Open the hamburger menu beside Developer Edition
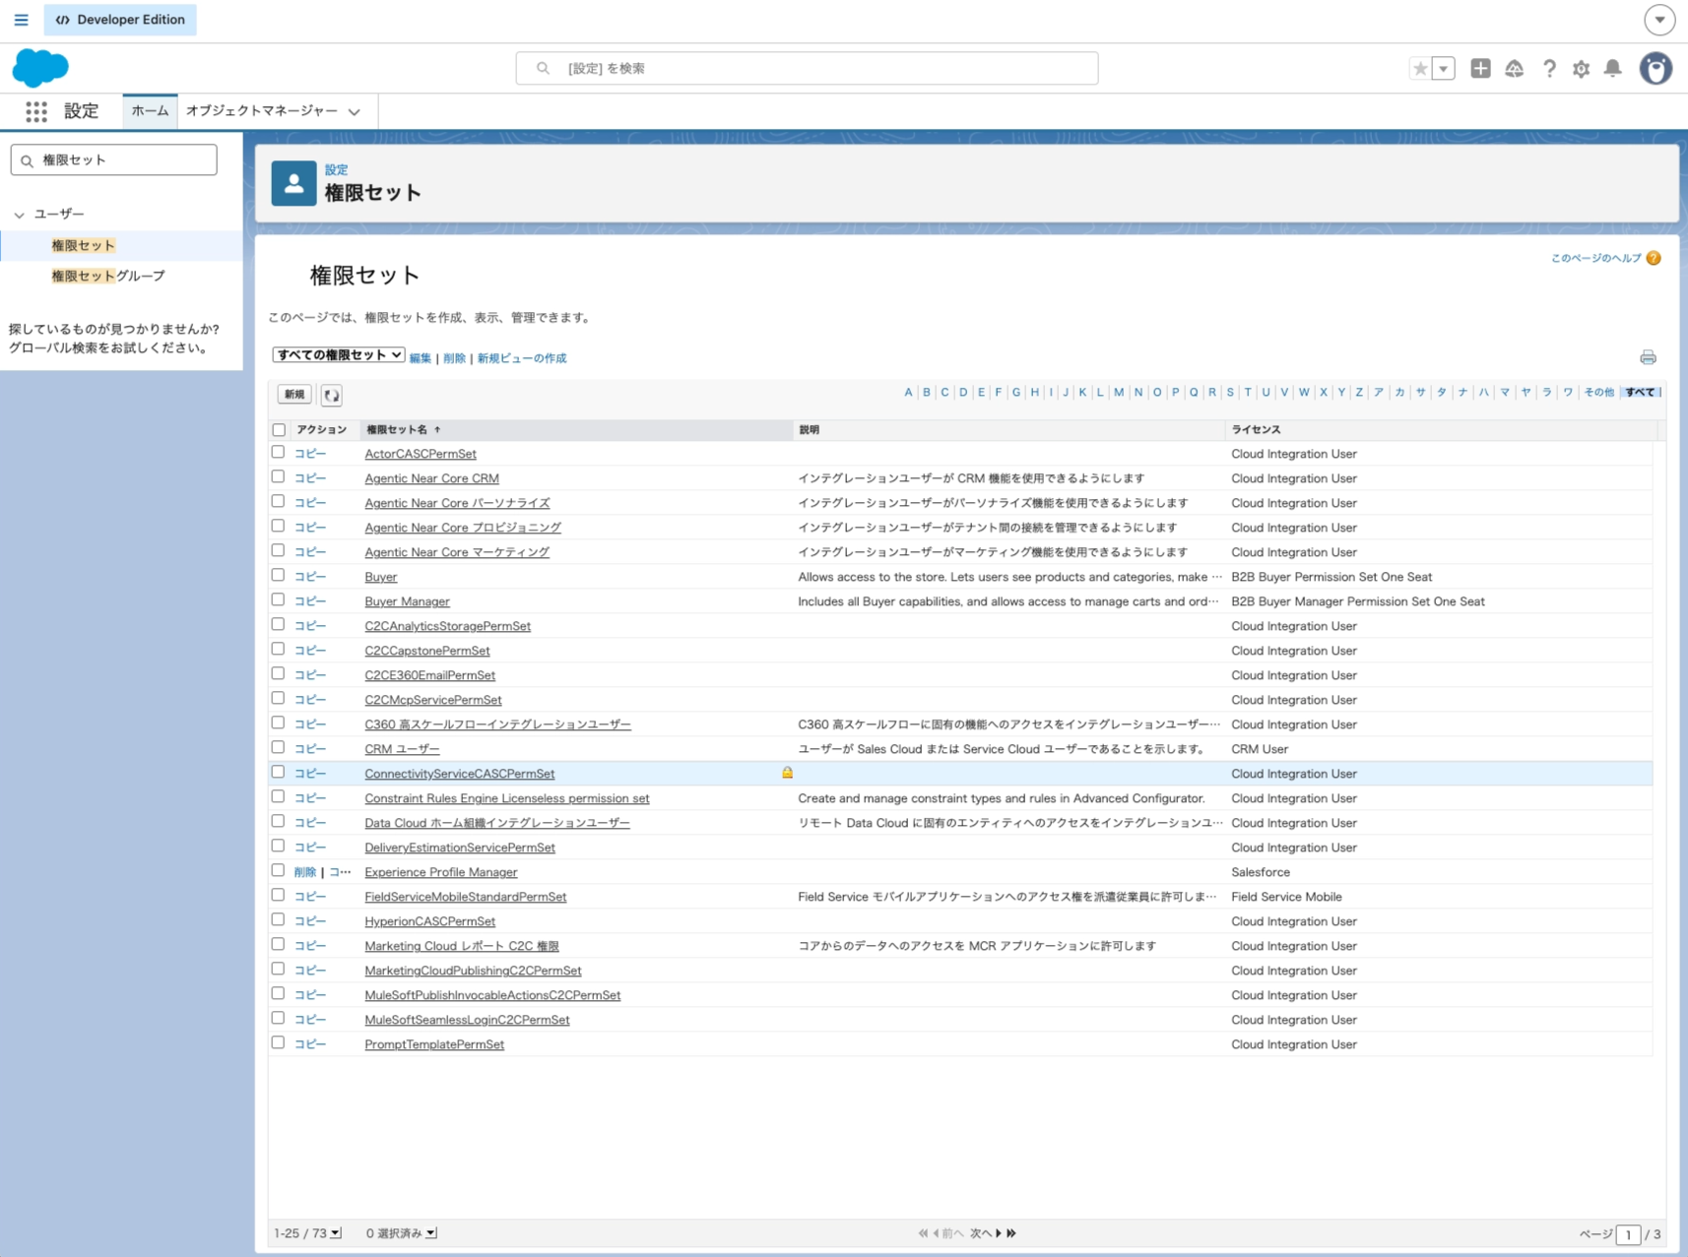Image resolution: width=1688 pixels, height=1257 pixels. (x=21, y=20)
